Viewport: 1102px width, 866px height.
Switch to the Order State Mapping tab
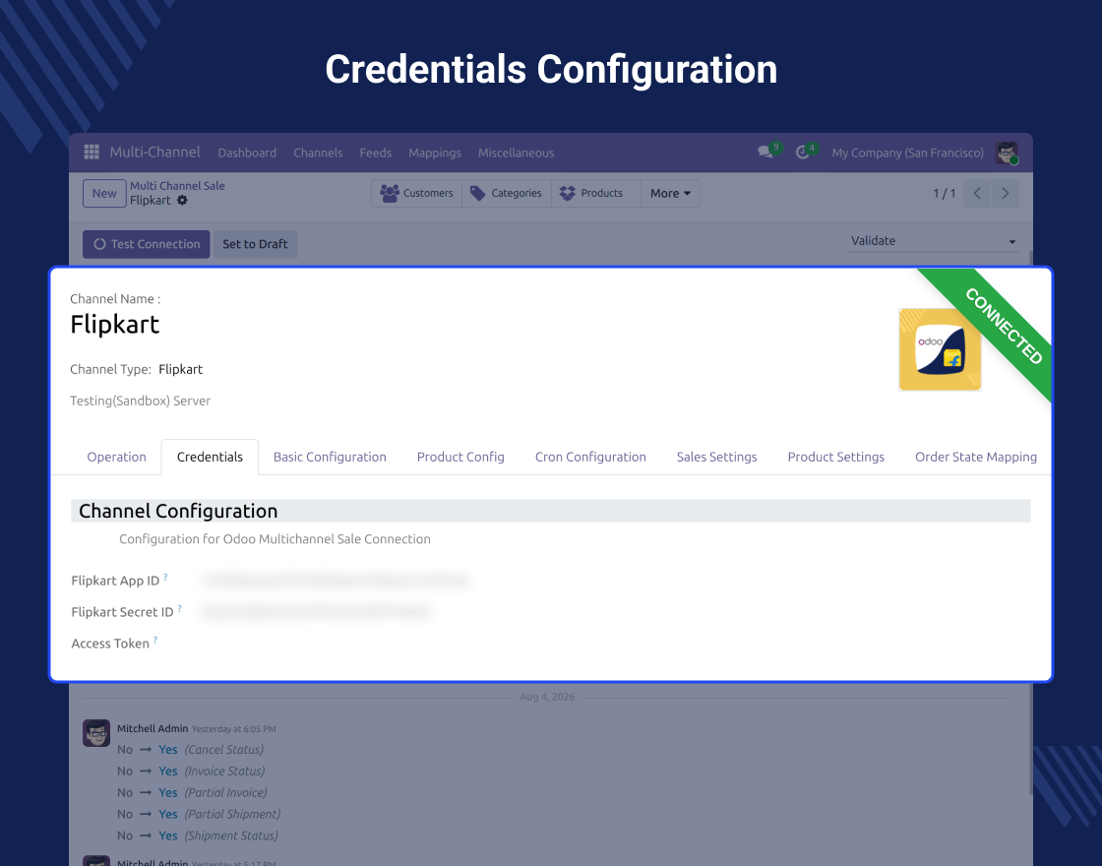[x=975, y=457]
